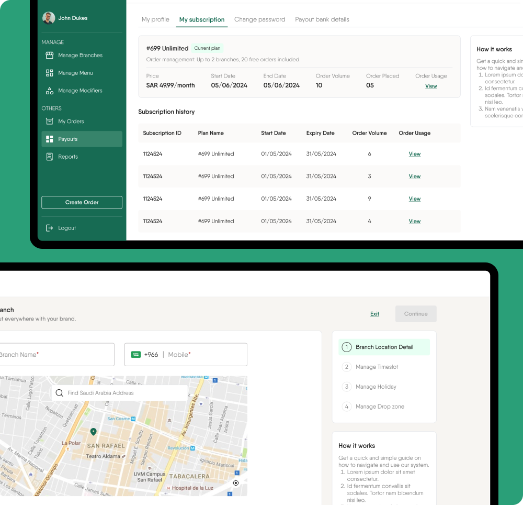The image size is (523, 505).
Task: View usage for Order Volume 9 row
Action: (415, 199)
